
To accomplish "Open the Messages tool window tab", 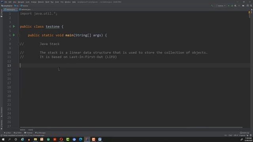I will (x=40, y=133).
